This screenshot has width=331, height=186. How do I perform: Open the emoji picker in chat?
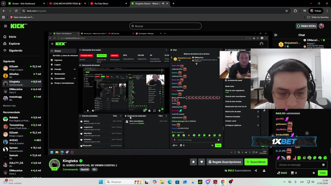(x=323, y=165)
